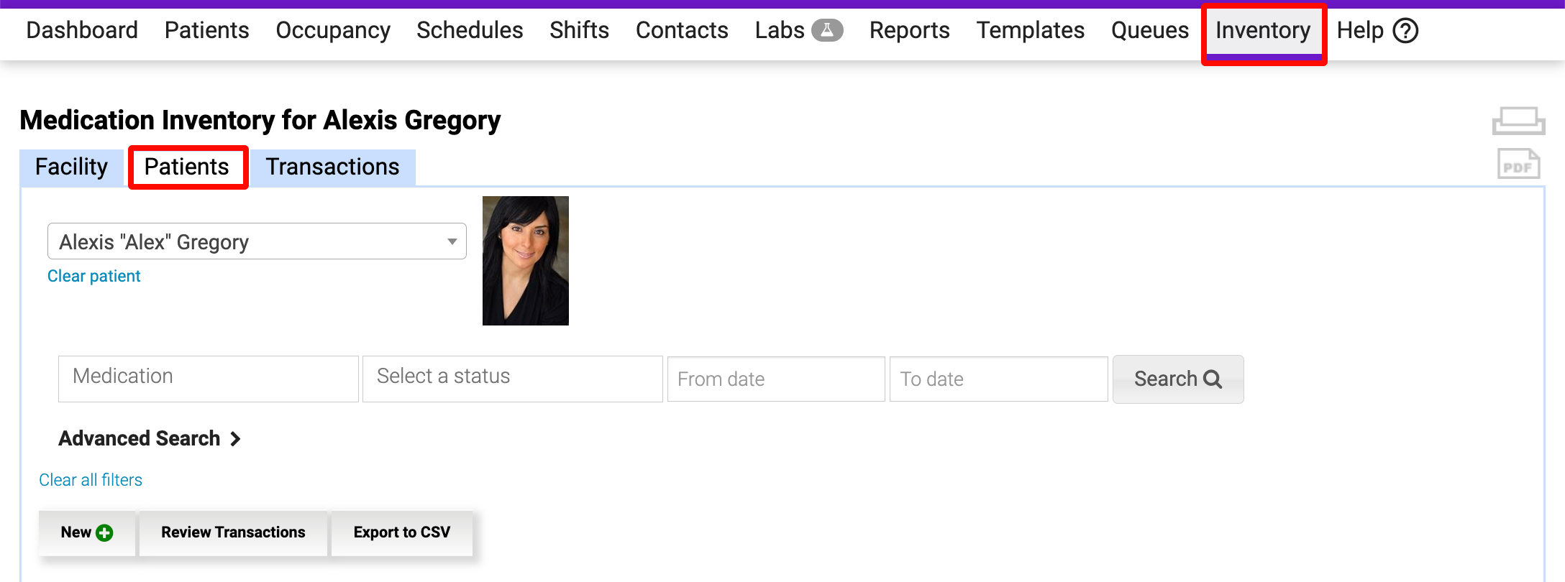Image resolution: width=1565 pixels, height=582 pixels.
Task: Click the Labs flask icon
Action: tap(827, 30)
